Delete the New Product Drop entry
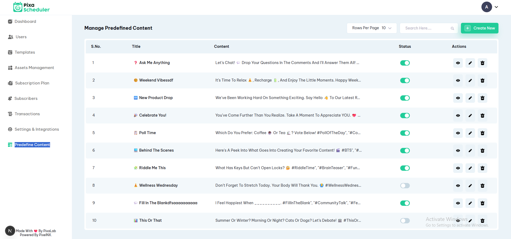Screen dimensions: 511x239 point(482,98)
